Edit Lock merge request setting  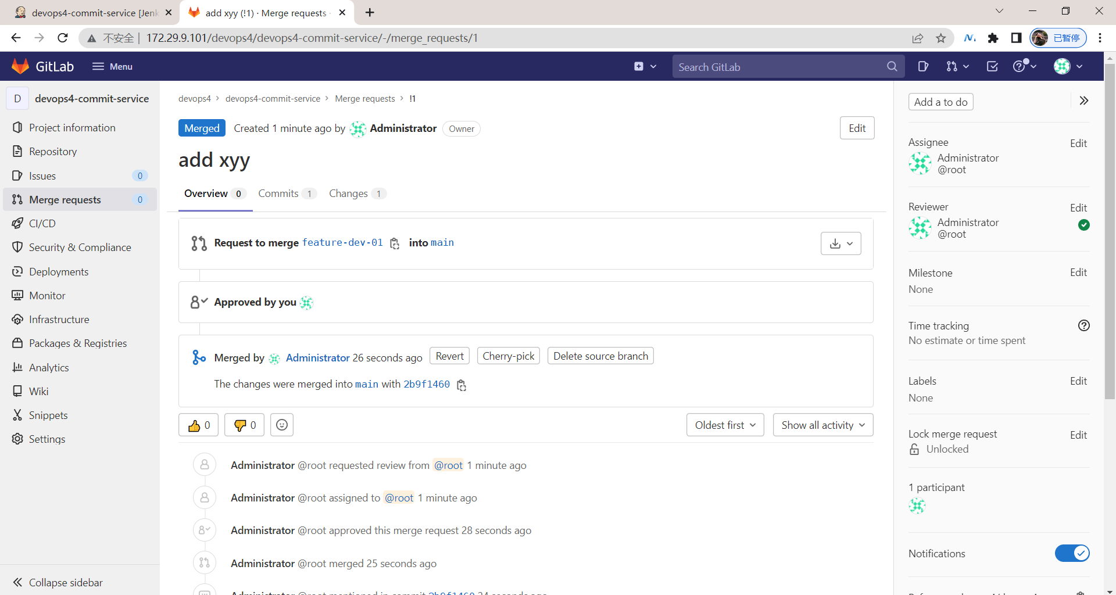tap(1078, 435)
